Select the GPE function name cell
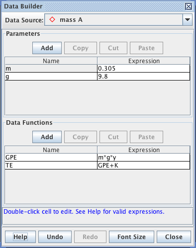This screenshot has height=248, width=196. coord(51,158)
